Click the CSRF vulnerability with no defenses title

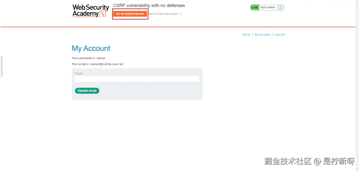coord(149,5)
